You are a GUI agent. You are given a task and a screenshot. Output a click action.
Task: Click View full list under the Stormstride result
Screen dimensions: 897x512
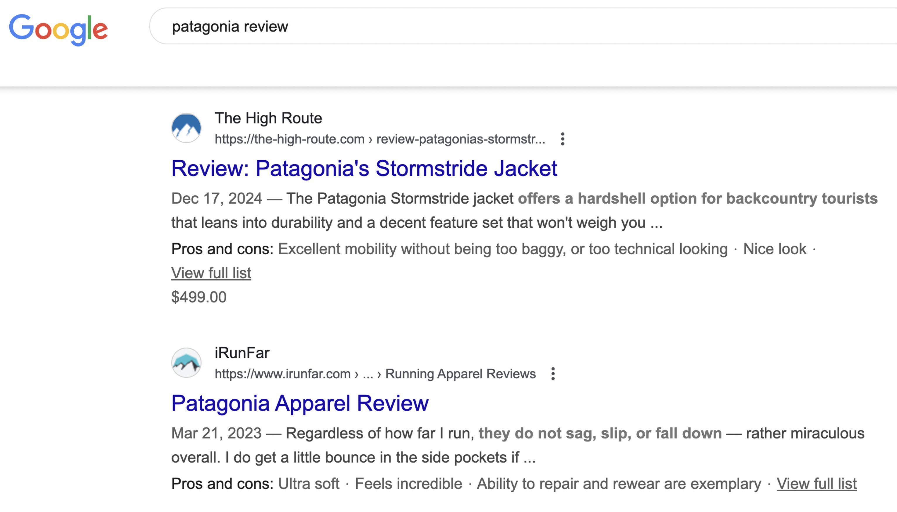pyautogui.click(x=211, y=273)
